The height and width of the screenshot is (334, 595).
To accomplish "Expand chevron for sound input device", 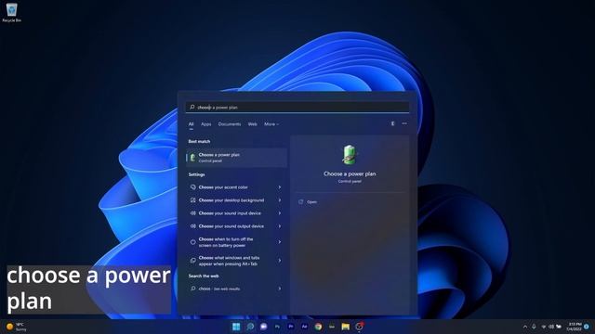I will 280,213.
